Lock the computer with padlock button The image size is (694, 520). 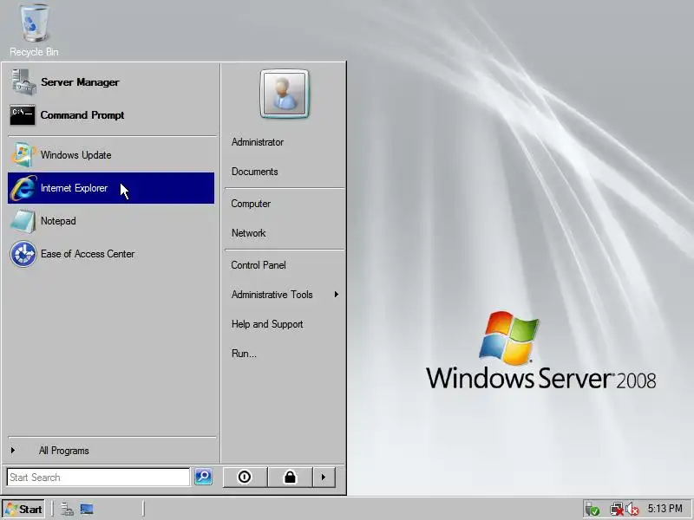(x=290, y=478)
